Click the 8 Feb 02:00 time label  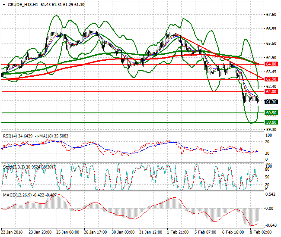pyautogui.click(x=261, y=232)
